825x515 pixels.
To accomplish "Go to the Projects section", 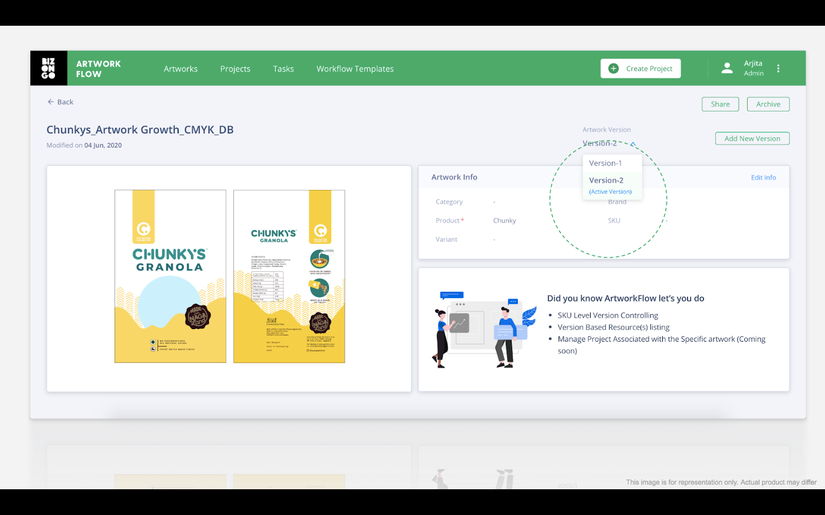I will 235,69.
